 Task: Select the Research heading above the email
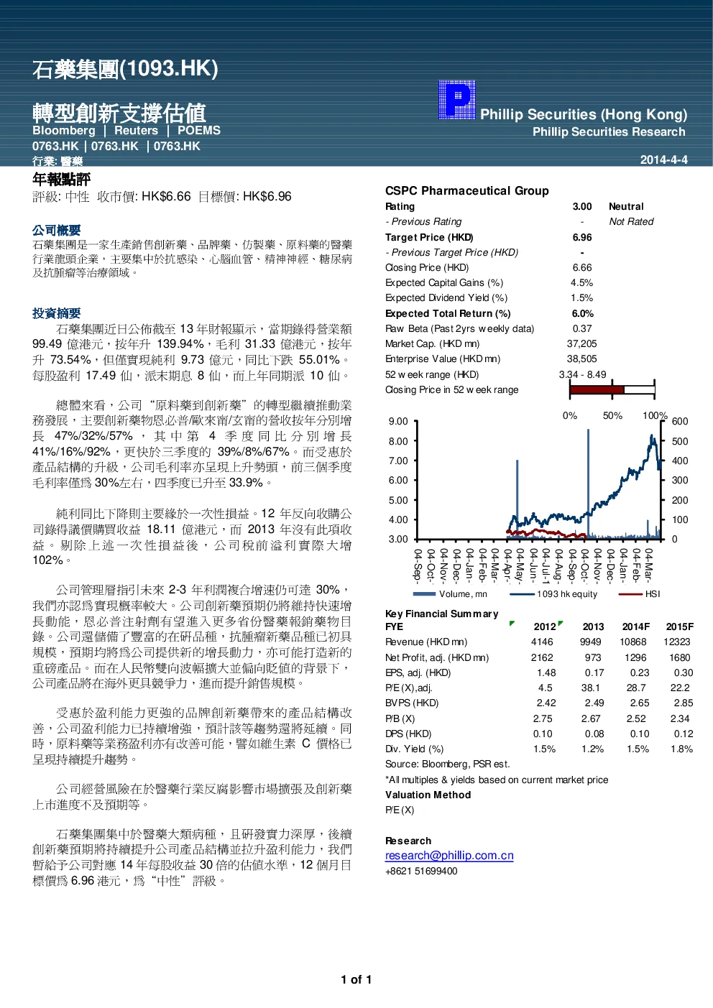(408, 841)
